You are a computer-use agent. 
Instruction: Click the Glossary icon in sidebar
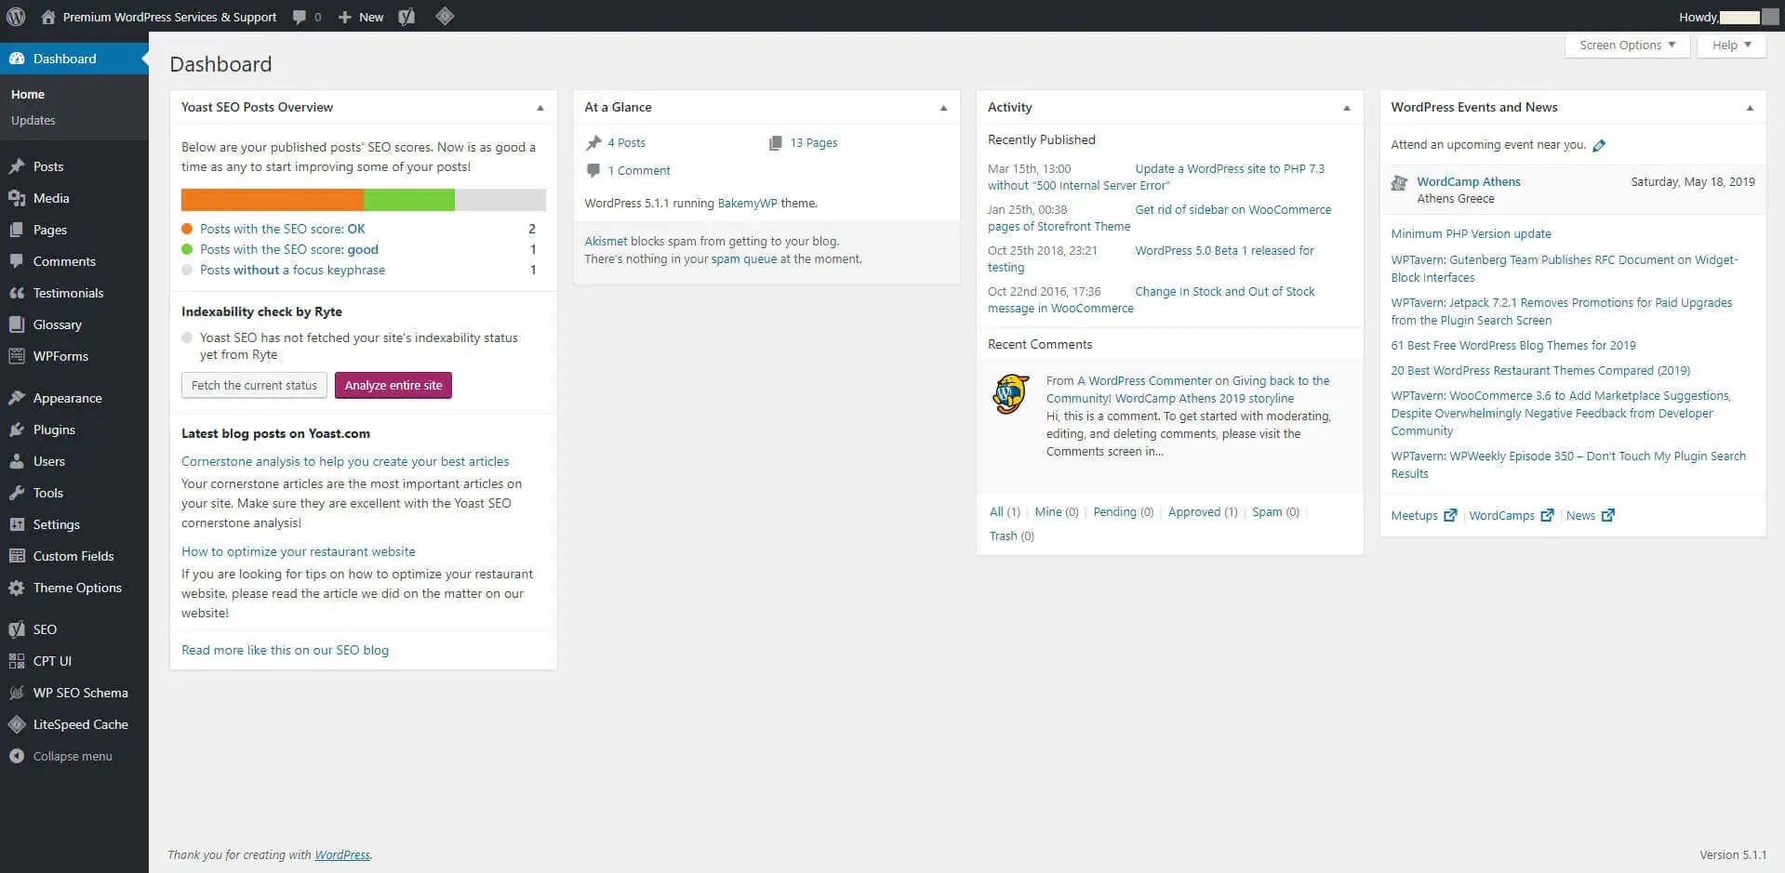17,324
